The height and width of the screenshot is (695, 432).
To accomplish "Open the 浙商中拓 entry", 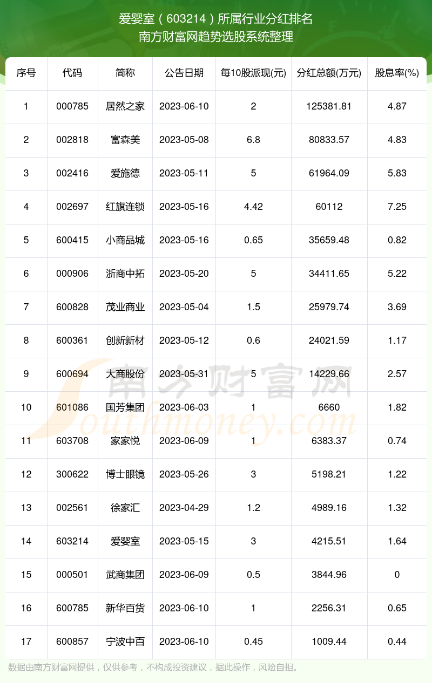I will coord(125,274).
